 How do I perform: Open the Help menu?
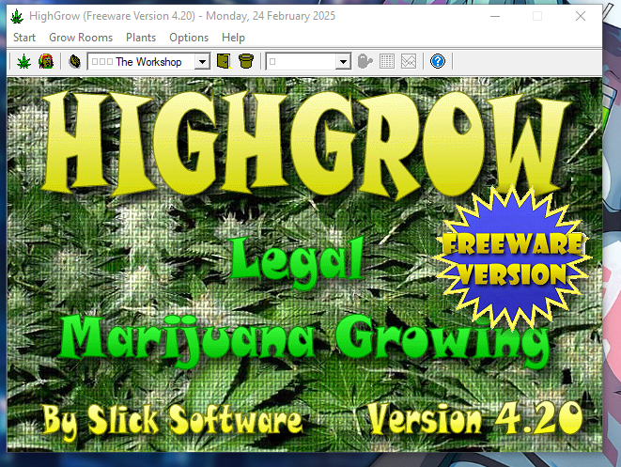[233, 38]
